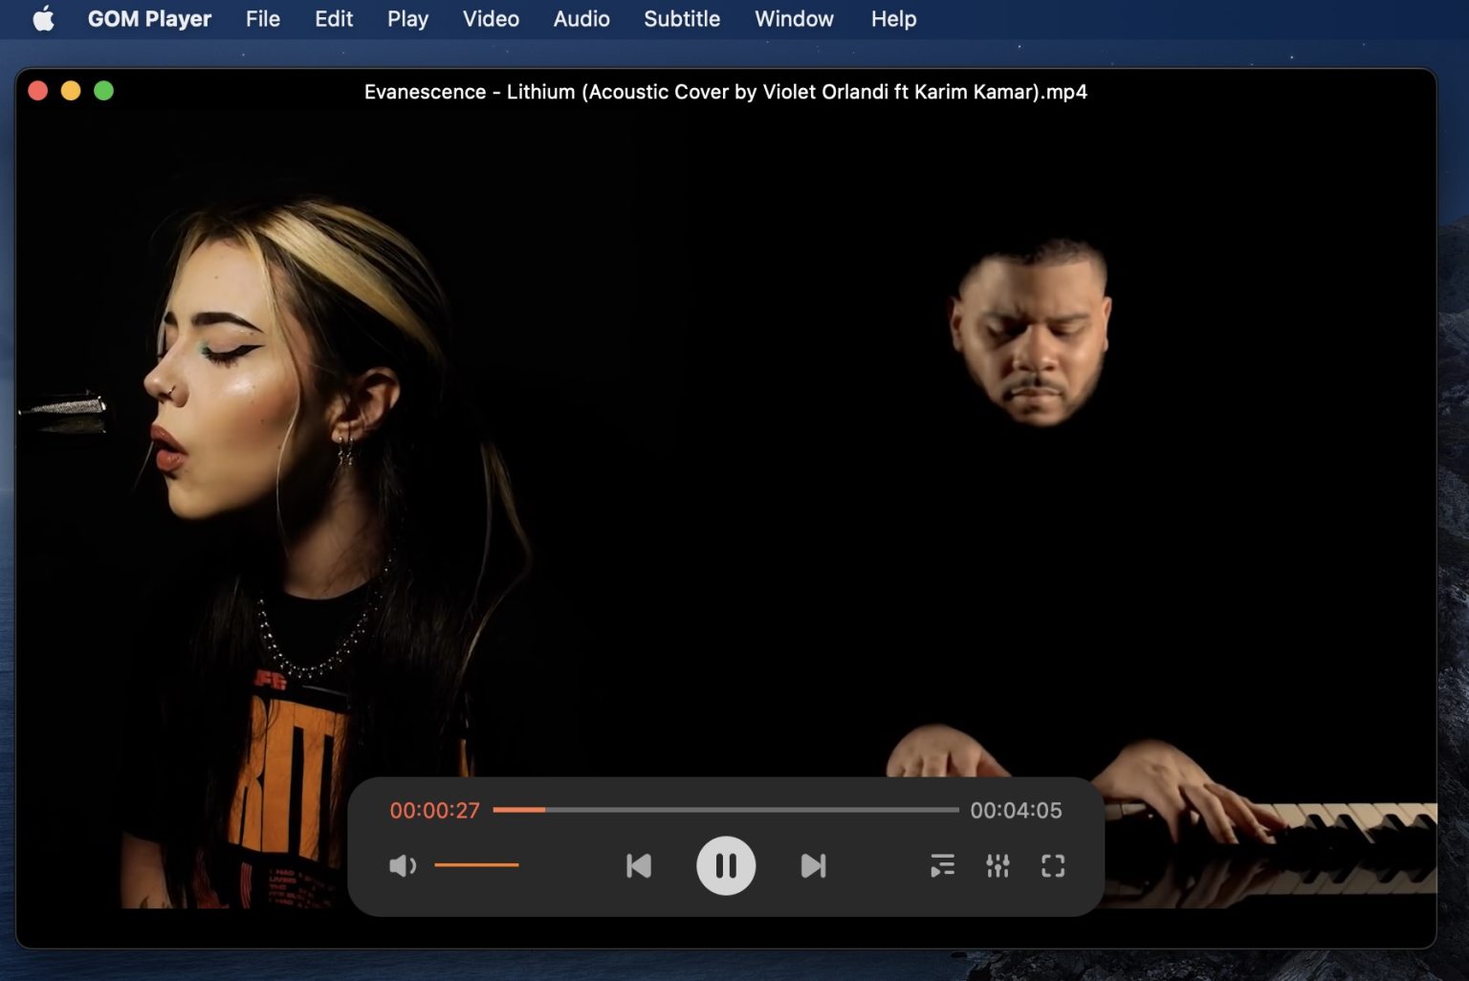The image size is (1469, 981).
Task: Skip to the previous track
Action: click(x=639, y=865)
